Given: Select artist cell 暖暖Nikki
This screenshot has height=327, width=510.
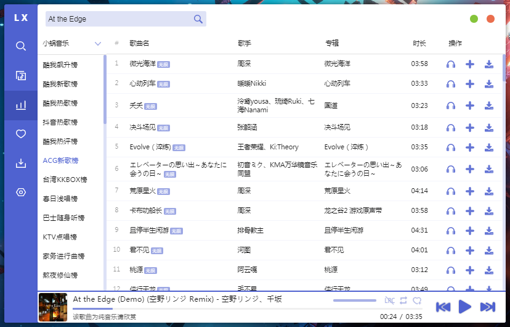Looking at the screenshot, I should pos(252,83).
